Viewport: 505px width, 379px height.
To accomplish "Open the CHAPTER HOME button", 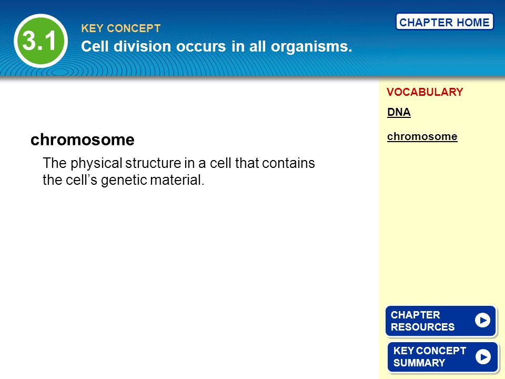I will (445, 22).
